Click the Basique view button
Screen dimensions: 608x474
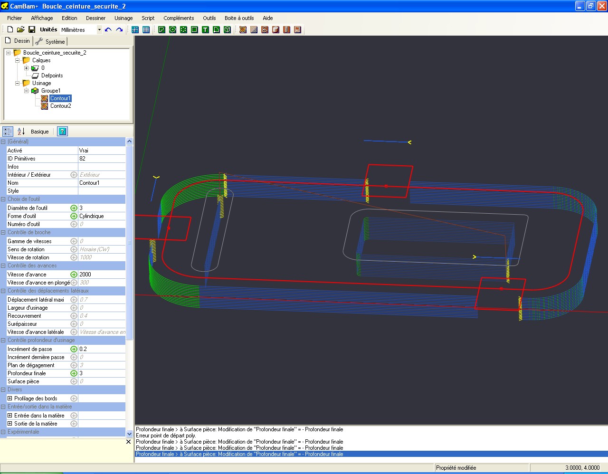(40, 132)
